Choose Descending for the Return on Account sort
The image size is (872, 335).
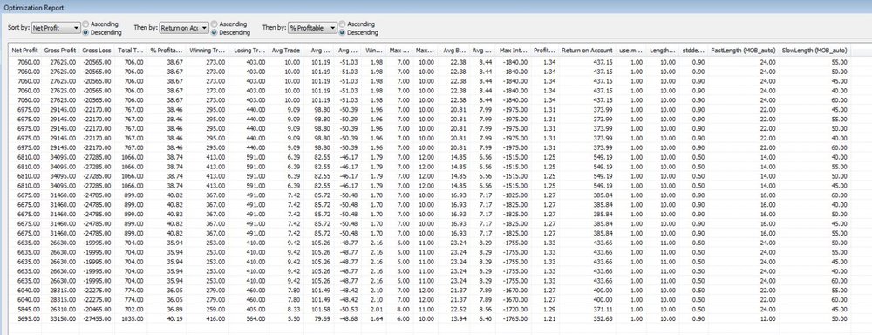(x=215, y=32)
